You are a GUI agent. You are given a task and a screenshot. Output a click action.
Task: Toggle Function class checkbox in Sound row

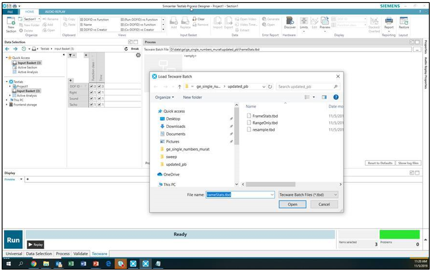92,99
